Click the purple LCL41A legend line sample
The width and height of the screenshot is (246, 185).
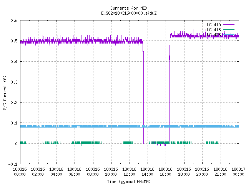[229, 25]
